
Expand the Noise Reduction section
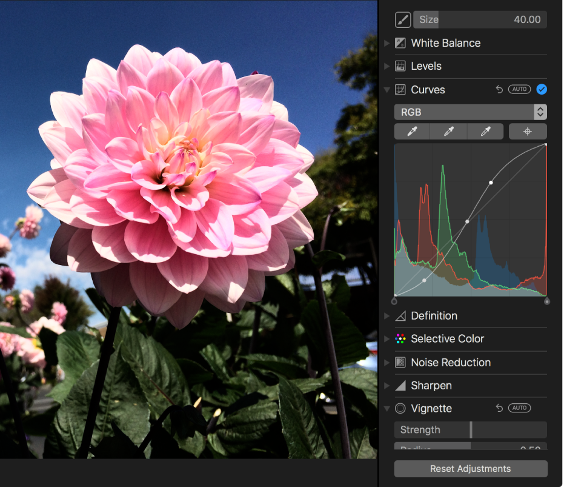pyautogui.click(x=387, y=363)
